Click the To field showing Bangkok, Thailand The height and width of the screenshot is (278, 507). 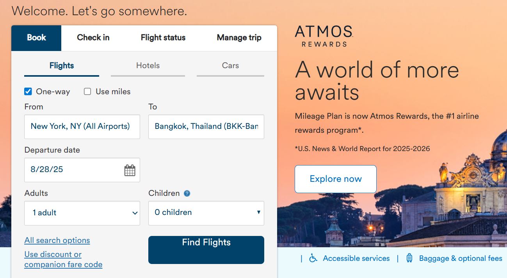pyautogui.click(x=206, y=127)
